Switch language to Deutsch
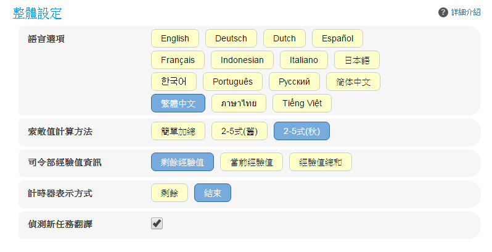This screenshot has height=252, width=492. (231, 38)
